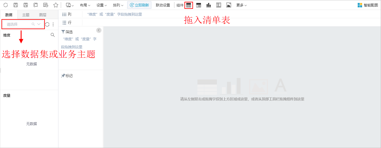
Task: Click the preview magnifier icon in toolbar
Action: [x=36, y=5]
